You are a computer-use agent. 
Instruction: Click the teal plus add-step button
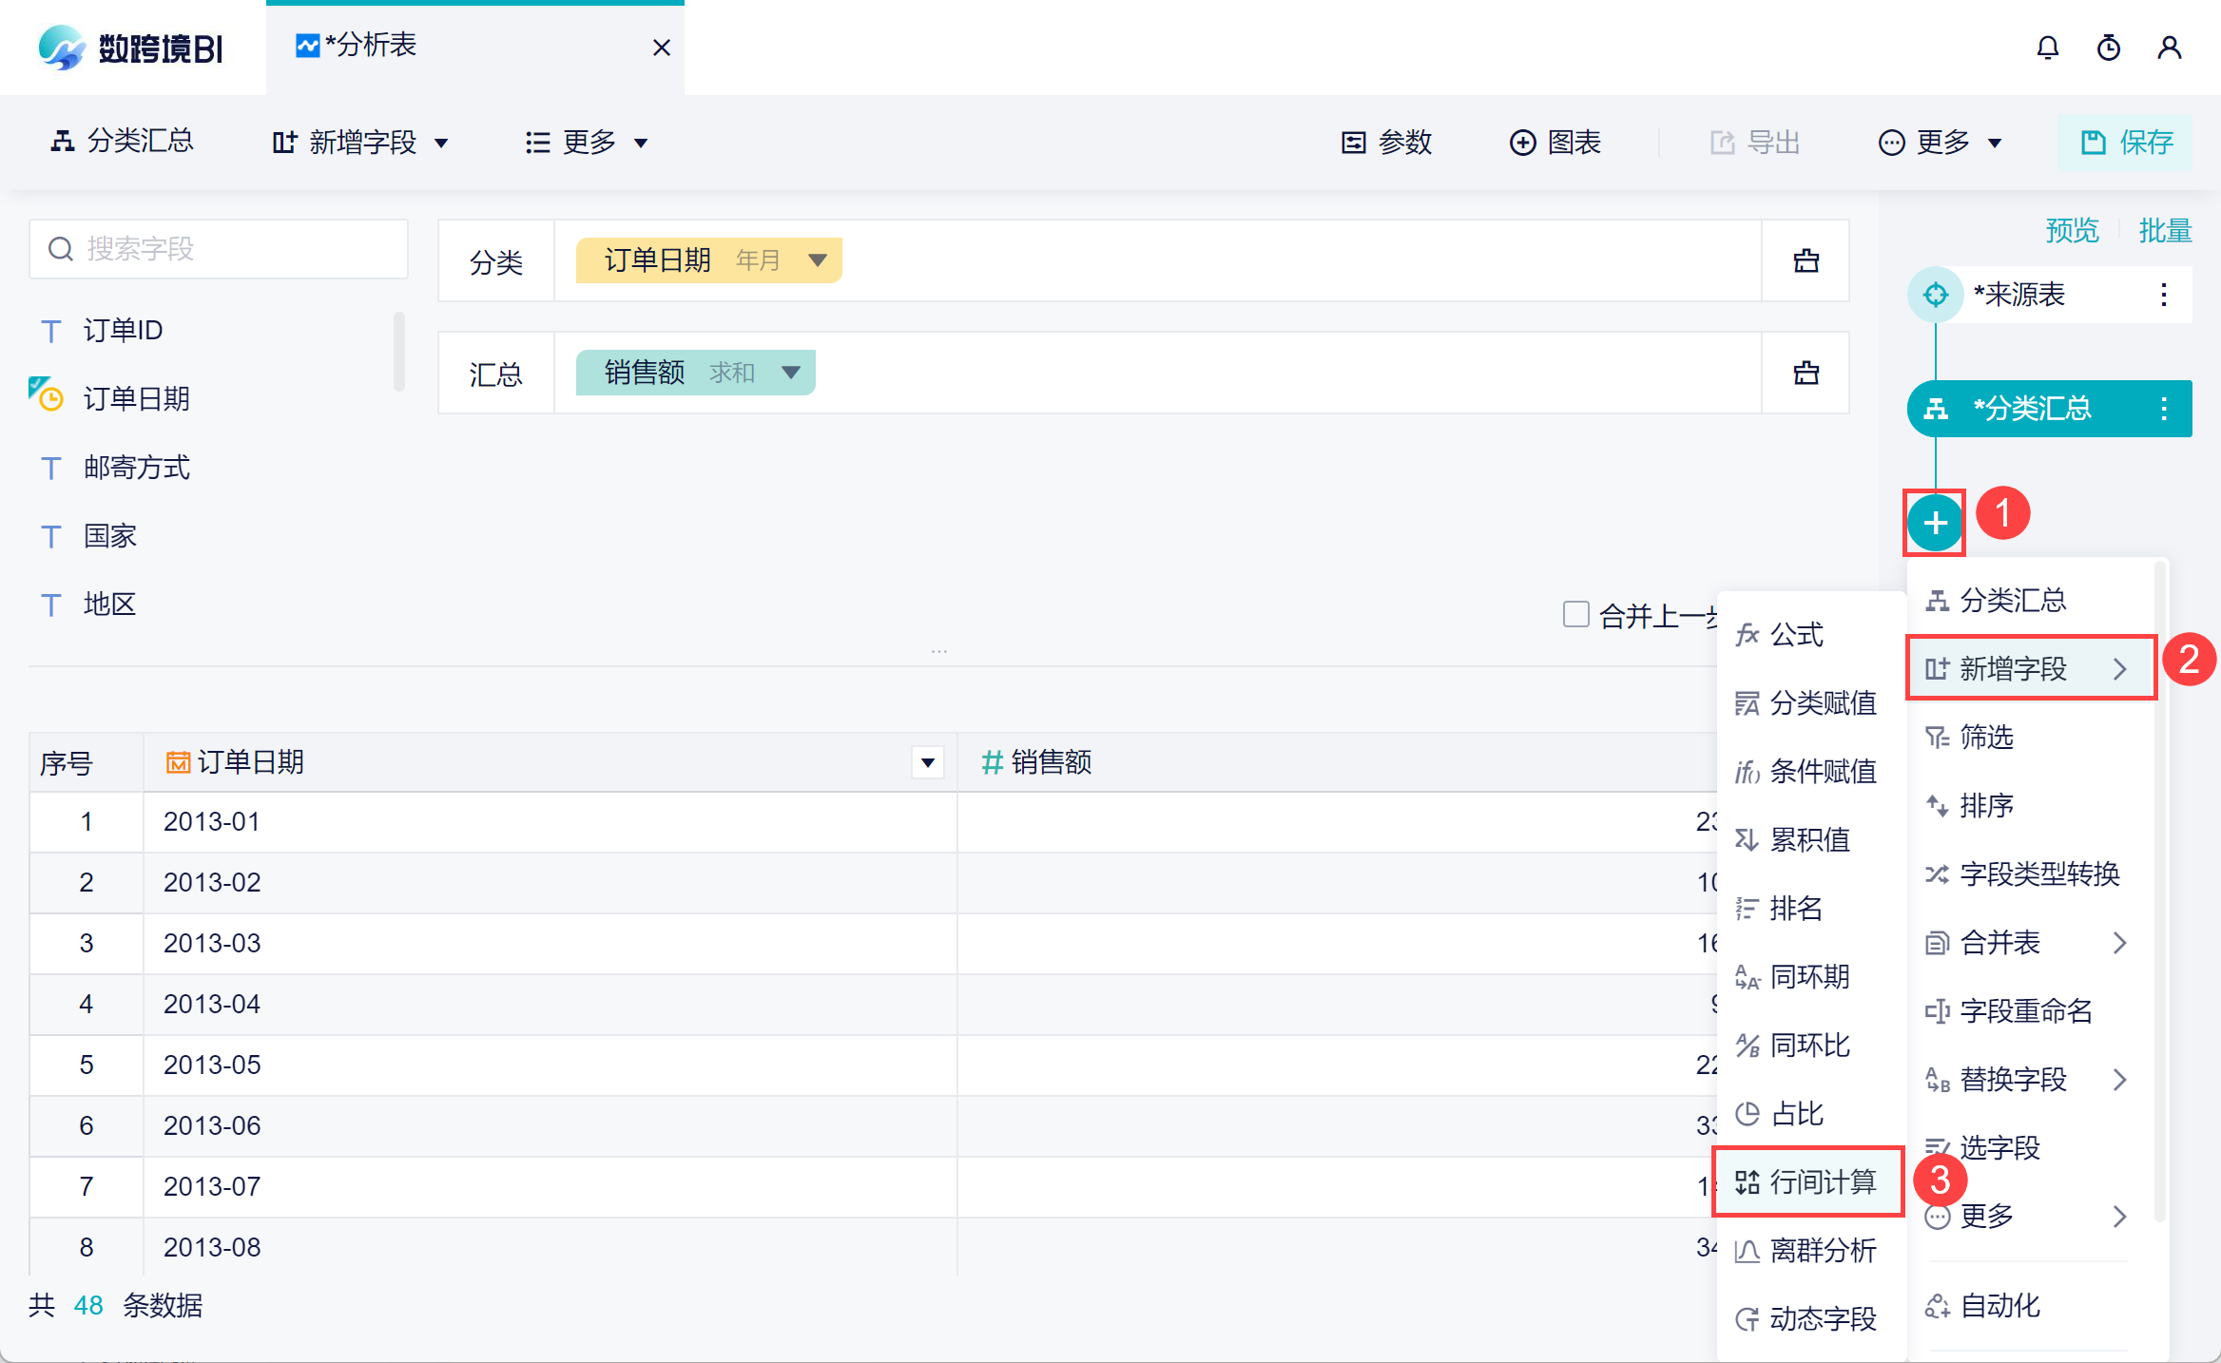[x=1935, y=522]
